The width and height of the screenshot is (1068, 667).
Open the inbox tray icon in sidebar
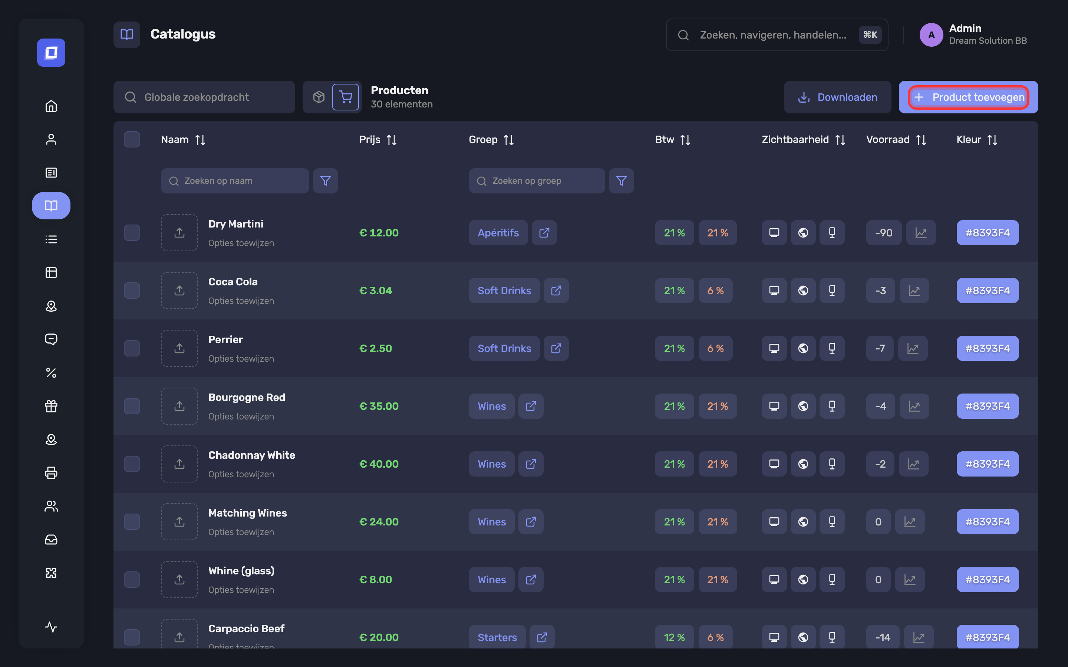click(51, 540)
